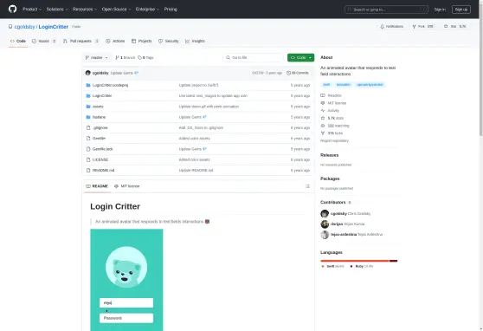Open the Gemfile.lock file
This screenshot has height=331, width=483.
click(103, 149)
